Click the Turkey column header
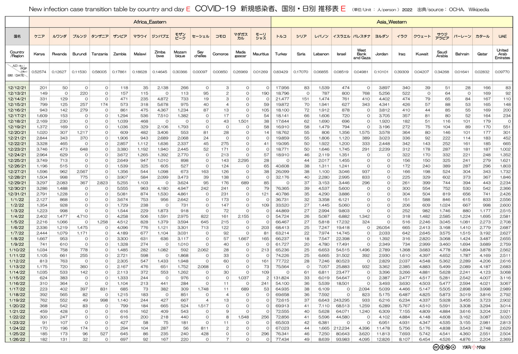Screen dimensions: 518x354 click(x=281, y=54)
